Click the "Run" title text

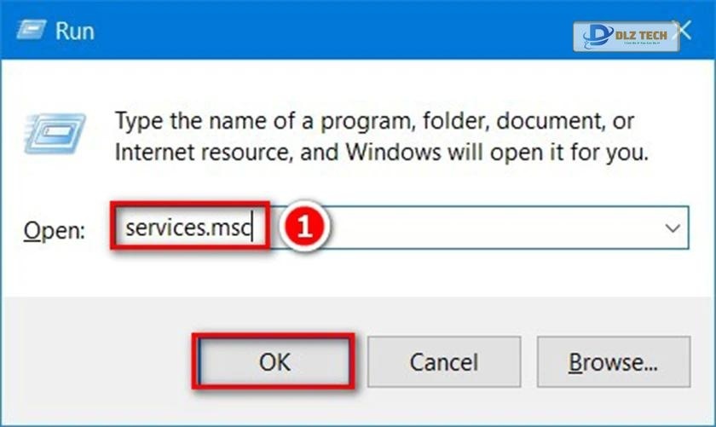tap(75, 32)
